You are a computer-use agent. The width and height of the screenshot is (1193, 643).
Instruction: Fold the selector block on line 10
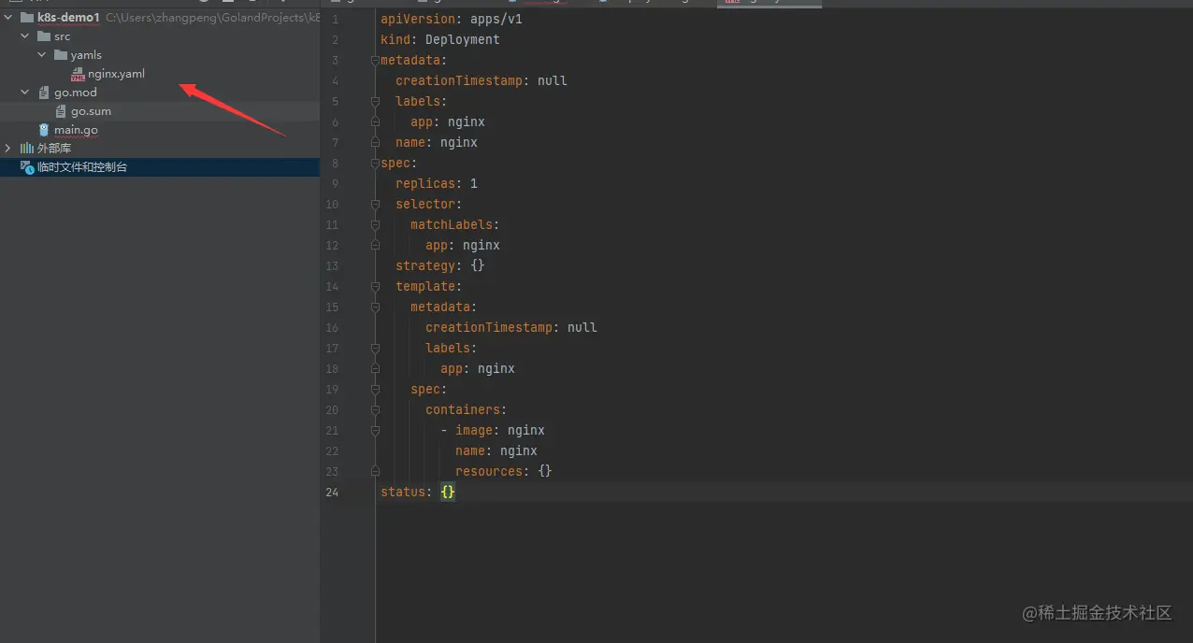[x=375, y=205]
